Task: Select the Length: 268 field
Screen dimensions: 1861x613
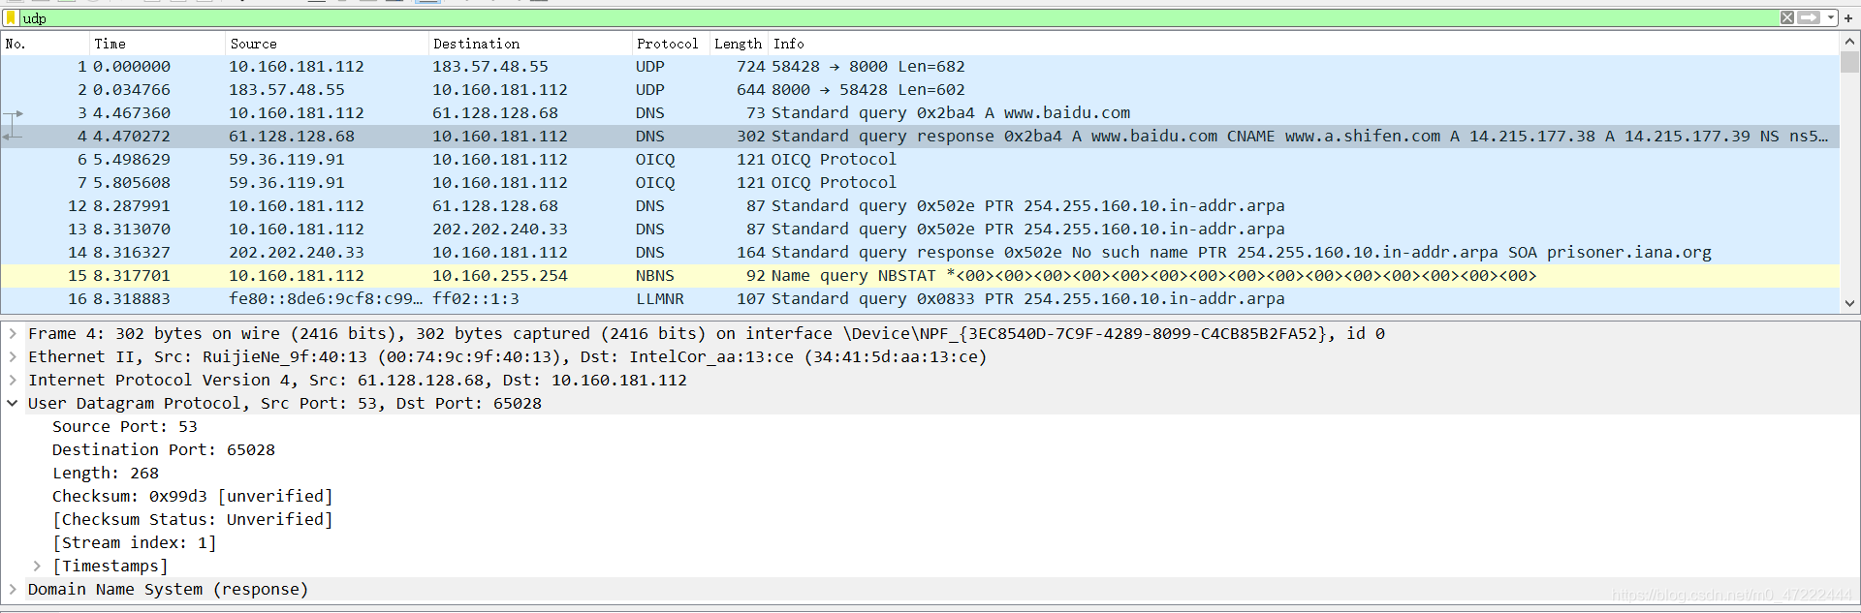Action: (x=106, y=473)
